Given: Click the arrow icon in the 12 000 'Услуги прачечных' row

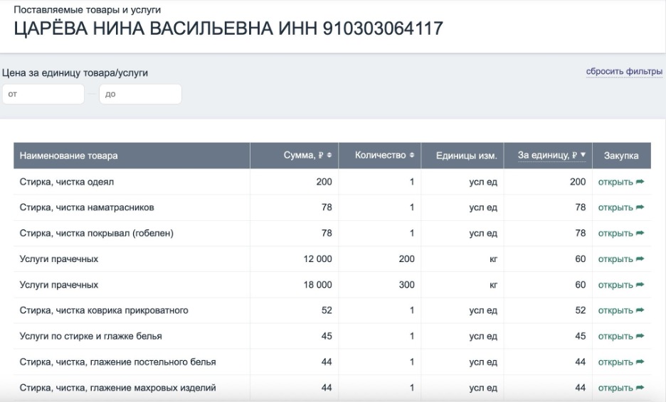Looking at the screenshot, I should [x=640, y=259].
